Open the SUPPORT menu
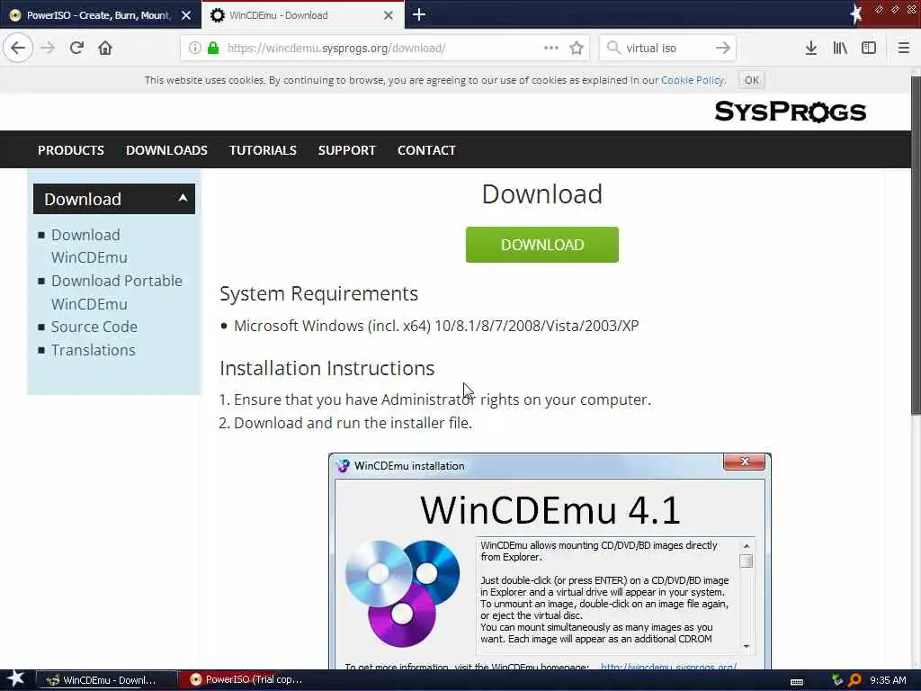 (x=346, y=150)
